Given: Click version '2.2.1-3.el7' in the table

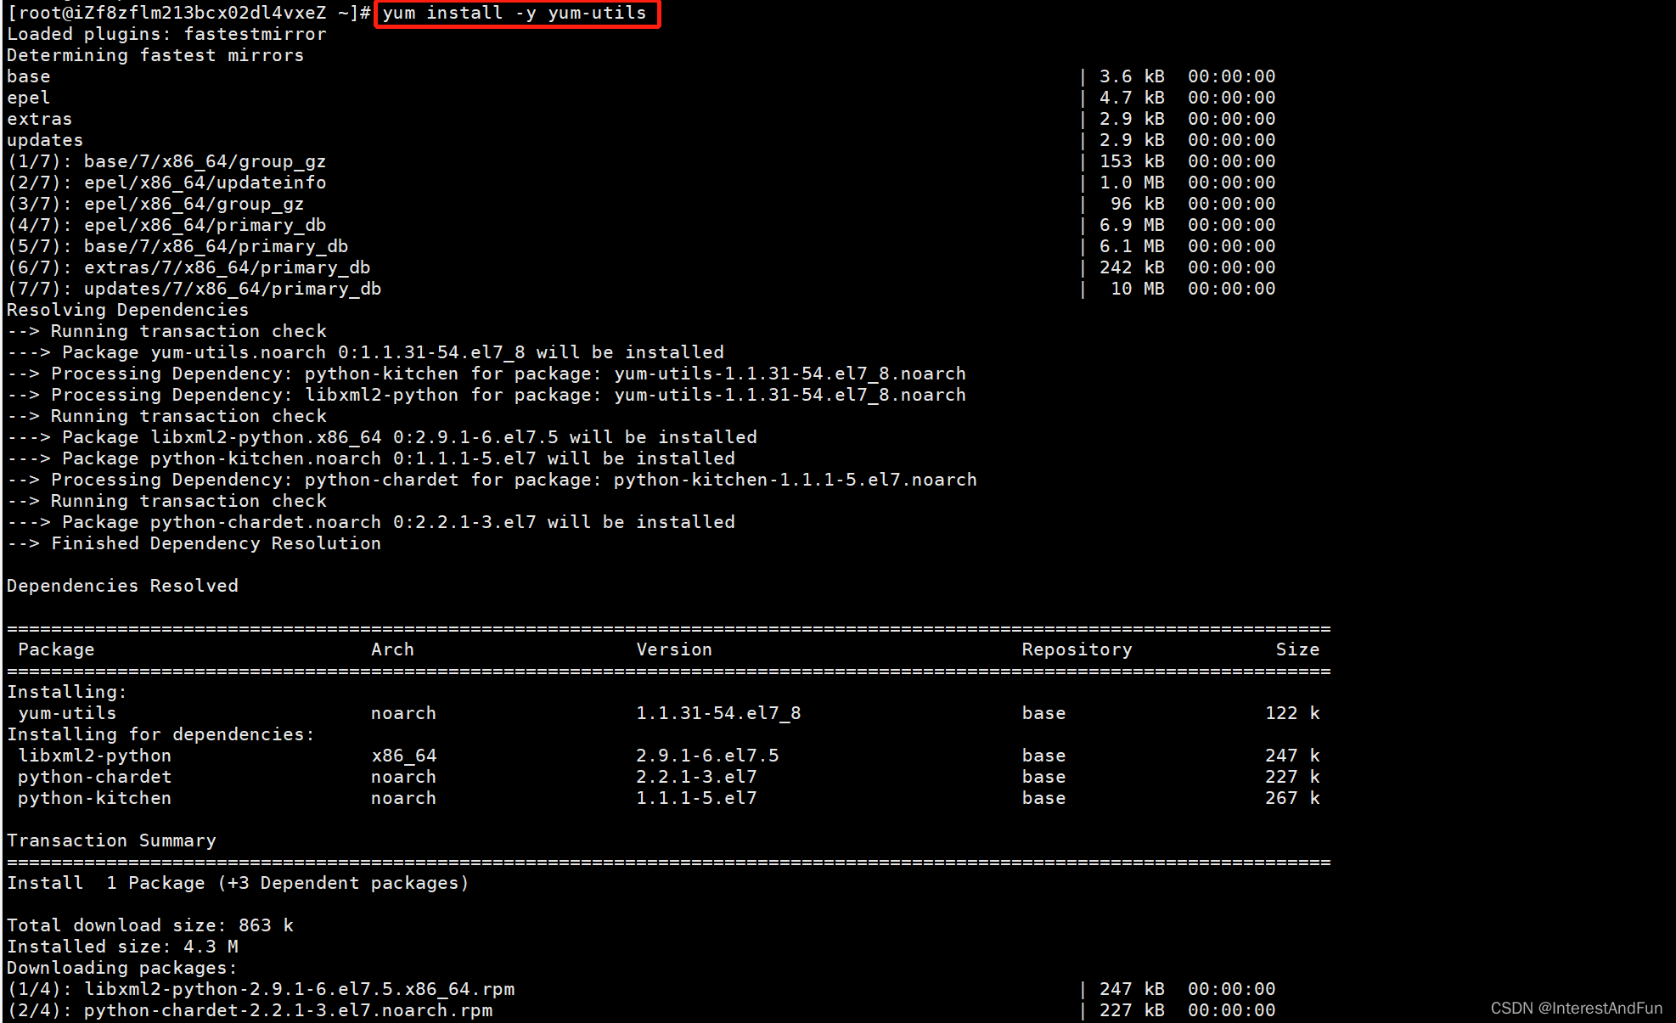Looking at the screenshot, I should coord(696,777).
